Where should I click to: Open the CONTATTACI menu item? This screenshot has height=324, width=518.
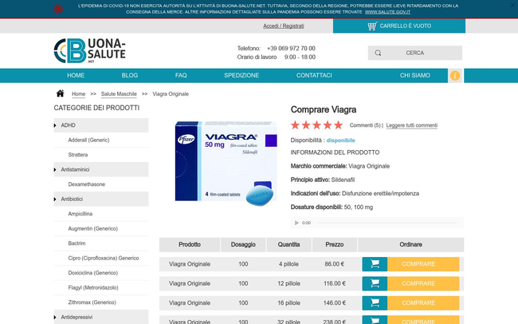click(314, 76)
